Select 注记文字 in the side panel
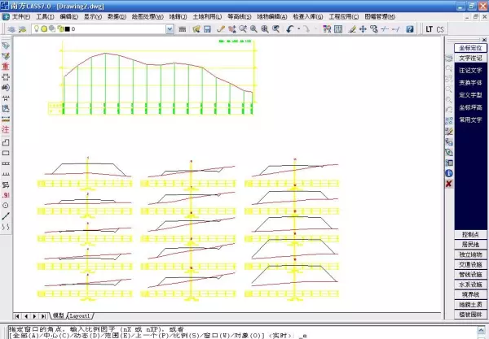The image size is (489, 339). point(470,71)
